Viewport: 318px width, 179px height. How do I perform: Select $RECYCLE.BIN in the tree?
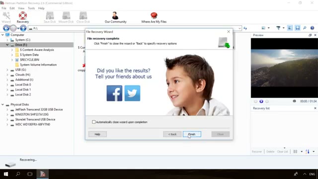29,60
